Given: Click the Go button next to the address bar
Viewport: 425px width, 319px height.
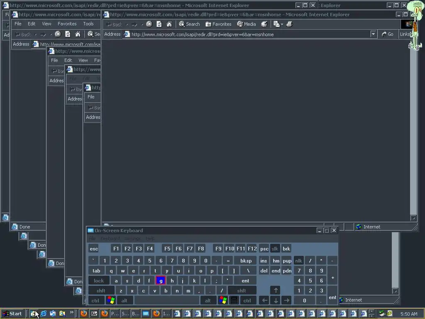Looking at the screenshot, I should (x=388, y=34).
